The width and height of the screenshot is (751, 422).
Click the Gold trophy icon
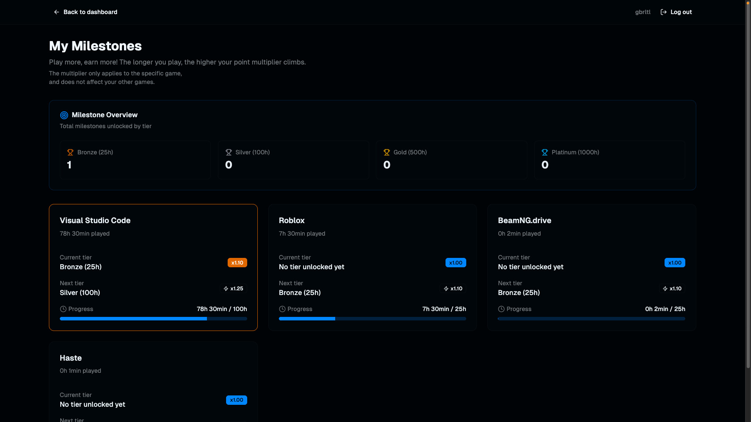[386, 152]
